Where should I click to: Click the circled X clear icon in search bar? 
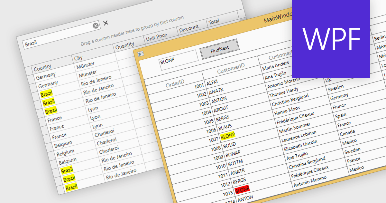pos(95,25)
